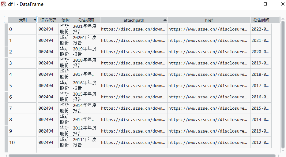This screenshot has width=286, height=157.
Task: Click the horizontal scrollbar right arrow
Action: point(278,155)
